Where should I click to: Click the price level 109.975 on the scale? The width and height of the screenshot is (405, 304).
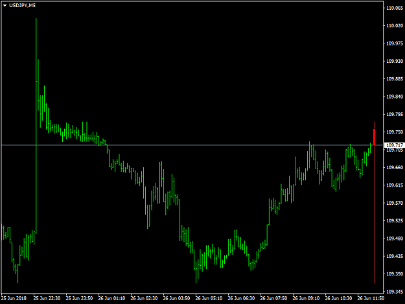[395, 43]
